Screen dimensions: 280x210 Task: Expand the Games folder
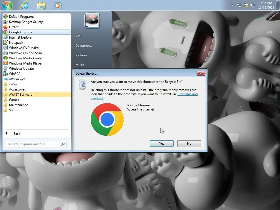click(37, 100)
